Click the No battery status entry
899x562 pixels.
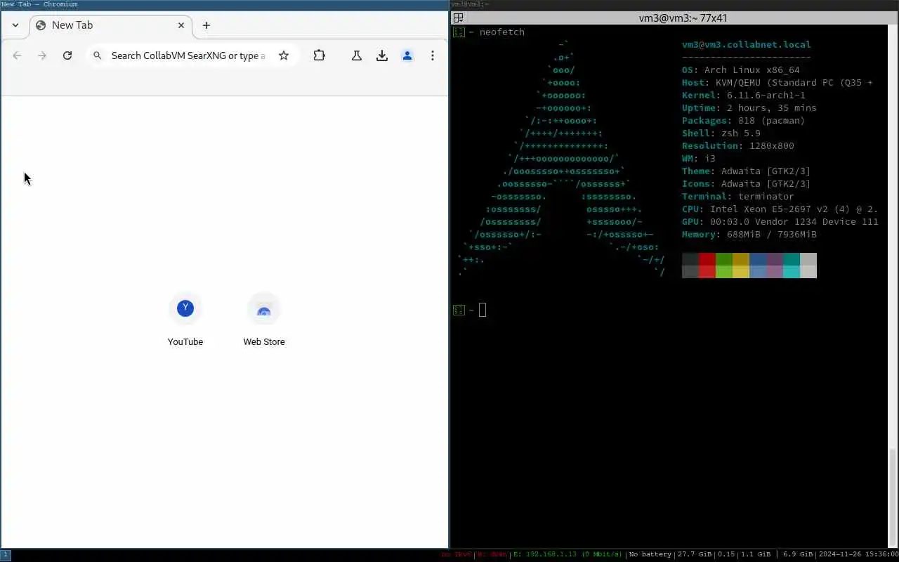coord(650,555)
